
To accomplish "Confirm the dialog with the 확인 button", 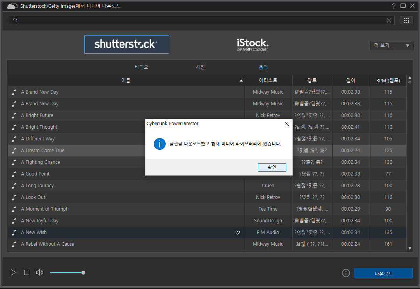I will click(x=272, y=167).
